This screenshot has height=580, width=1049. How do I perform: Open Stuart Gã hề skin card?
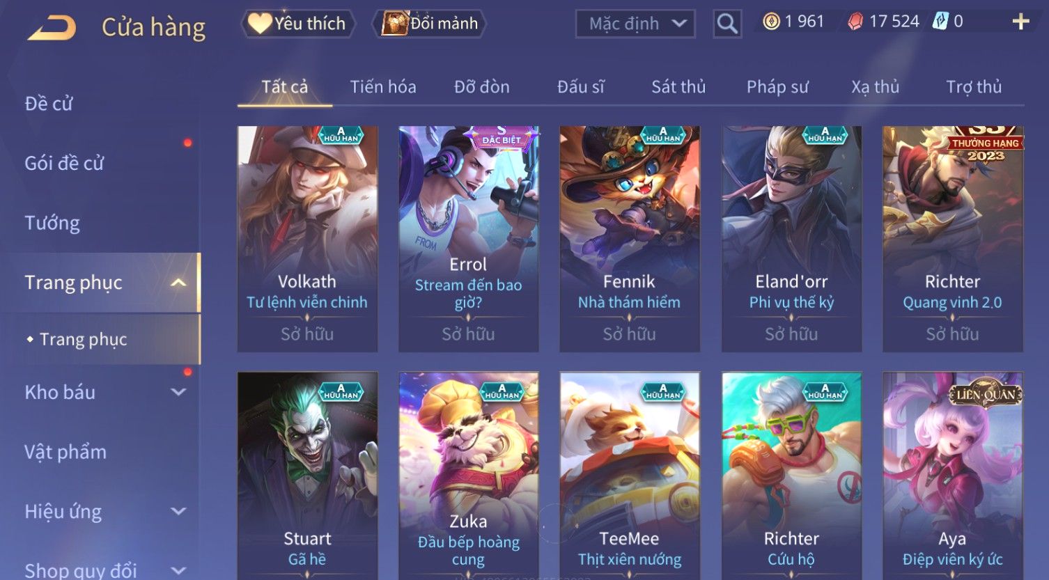pos(307,476)
